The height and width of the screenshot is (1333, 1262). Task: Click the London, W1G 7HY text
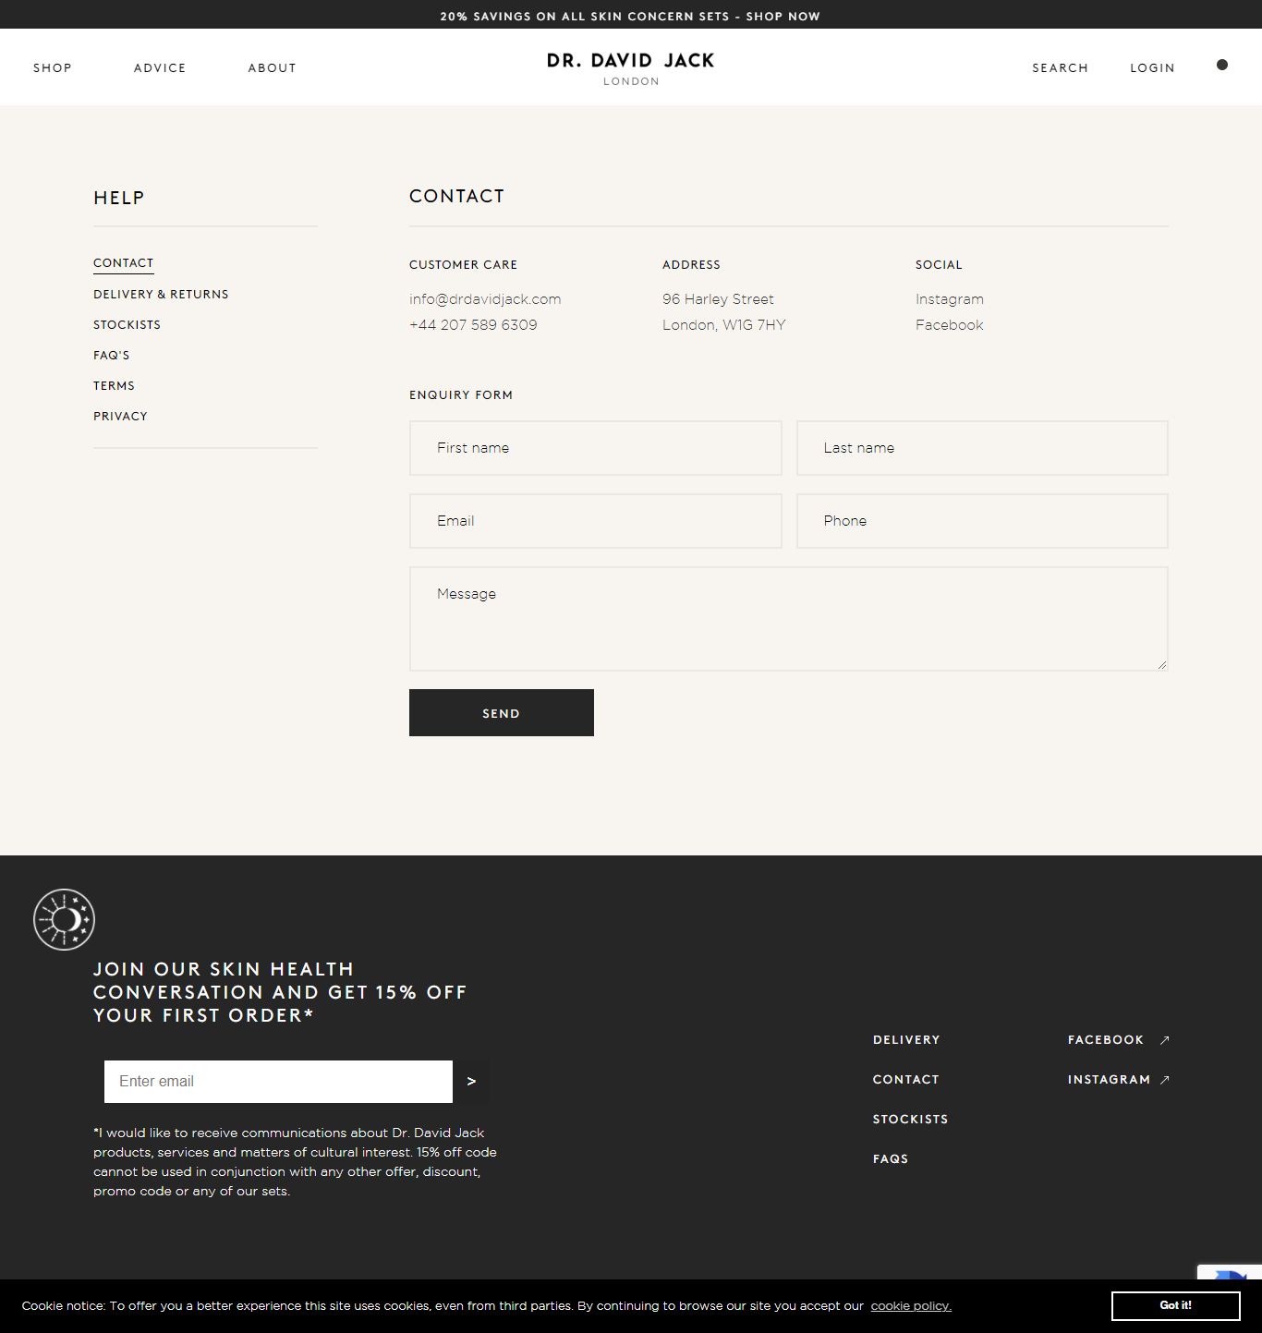pyautogui.click(x=723, y=325)
